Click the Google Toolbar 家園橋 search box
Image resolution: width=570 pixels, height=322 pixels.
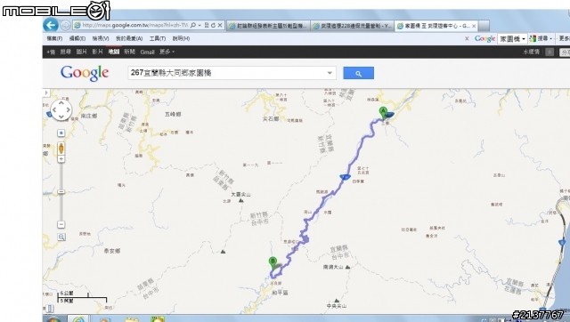(509, 38)
